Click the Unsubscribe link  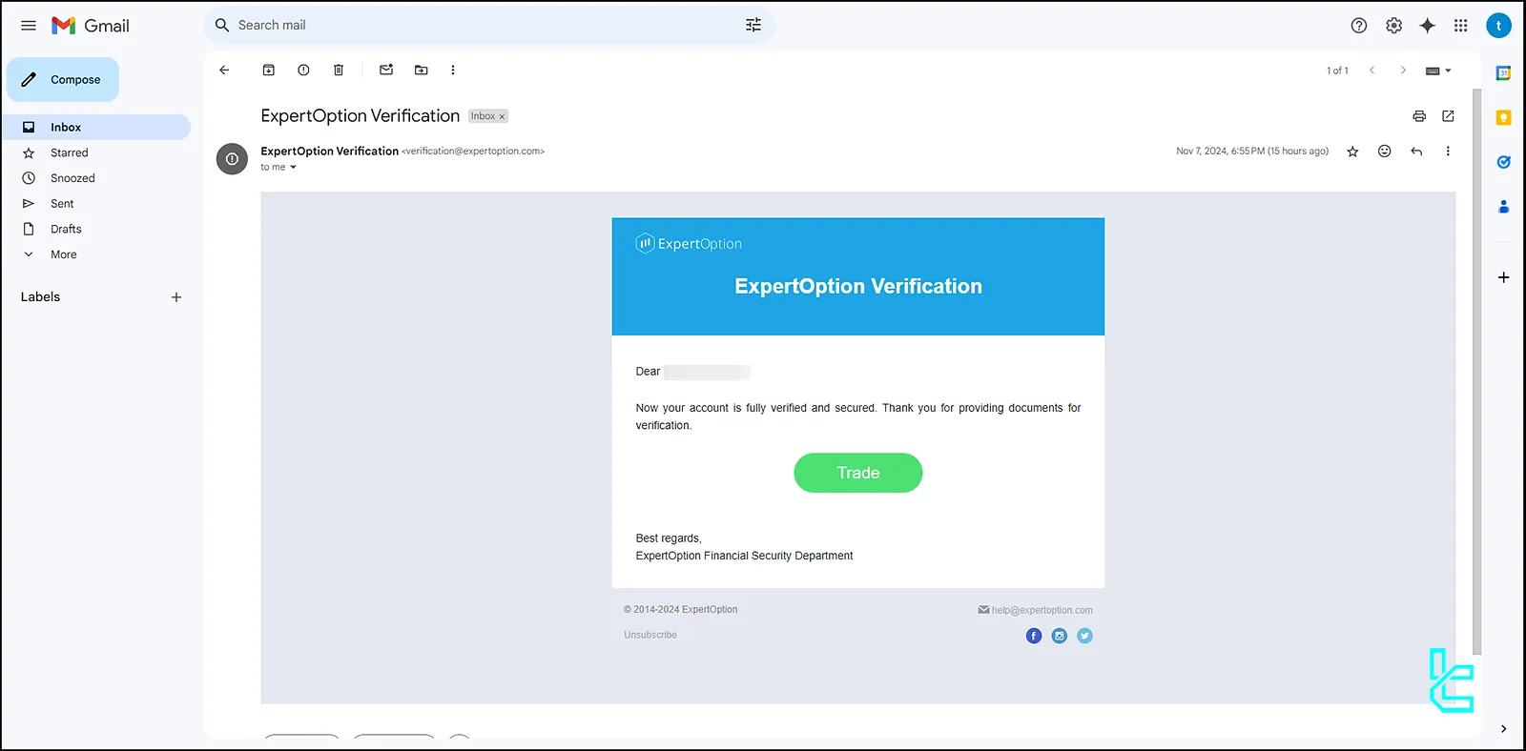pyautogui.click(x=650, y=635)
